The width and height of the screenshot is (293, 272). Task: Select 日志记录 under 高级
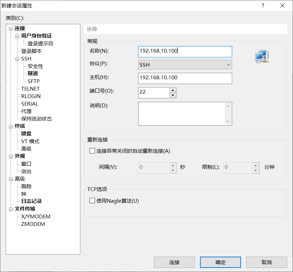click(32, 201)
